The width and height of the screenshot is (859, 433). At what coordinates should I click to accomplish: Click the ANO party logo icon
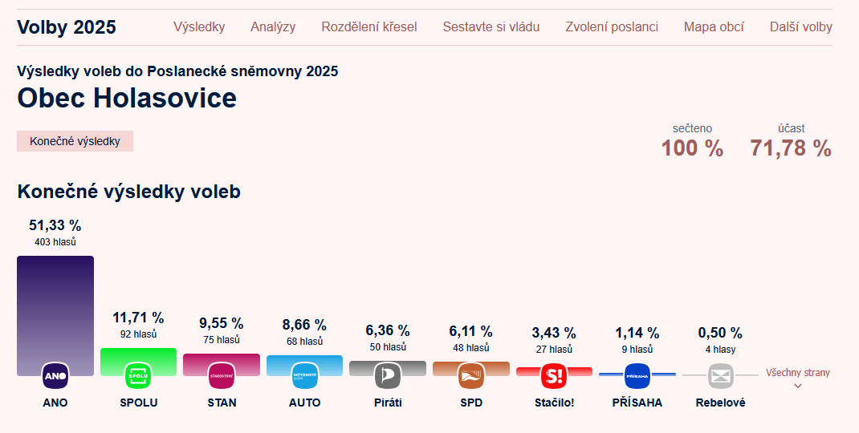point(55,376)
